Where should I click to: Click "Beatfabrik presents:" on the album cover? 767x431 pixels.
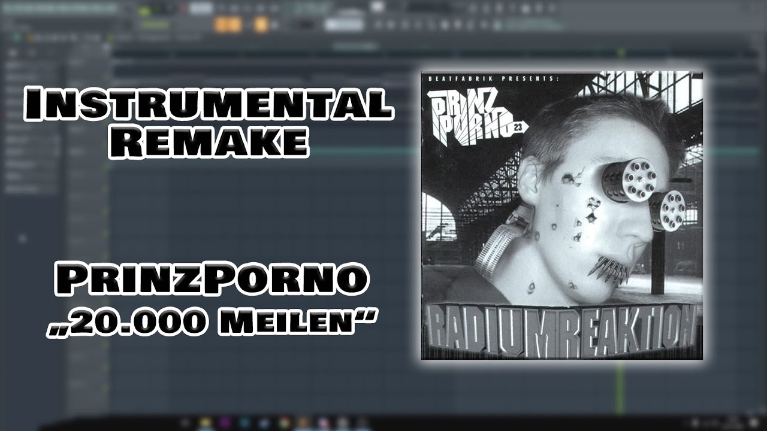tap(493, 78)
